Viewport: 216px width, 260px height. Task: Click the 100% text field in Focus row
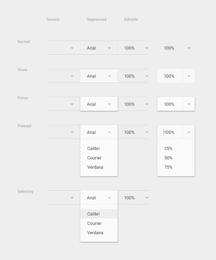(170, 104)
